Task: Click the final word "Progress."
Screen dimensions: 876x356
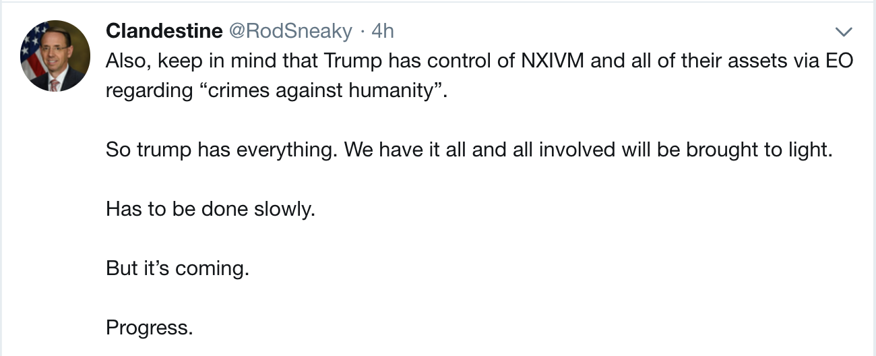Action: coord(150,328)
